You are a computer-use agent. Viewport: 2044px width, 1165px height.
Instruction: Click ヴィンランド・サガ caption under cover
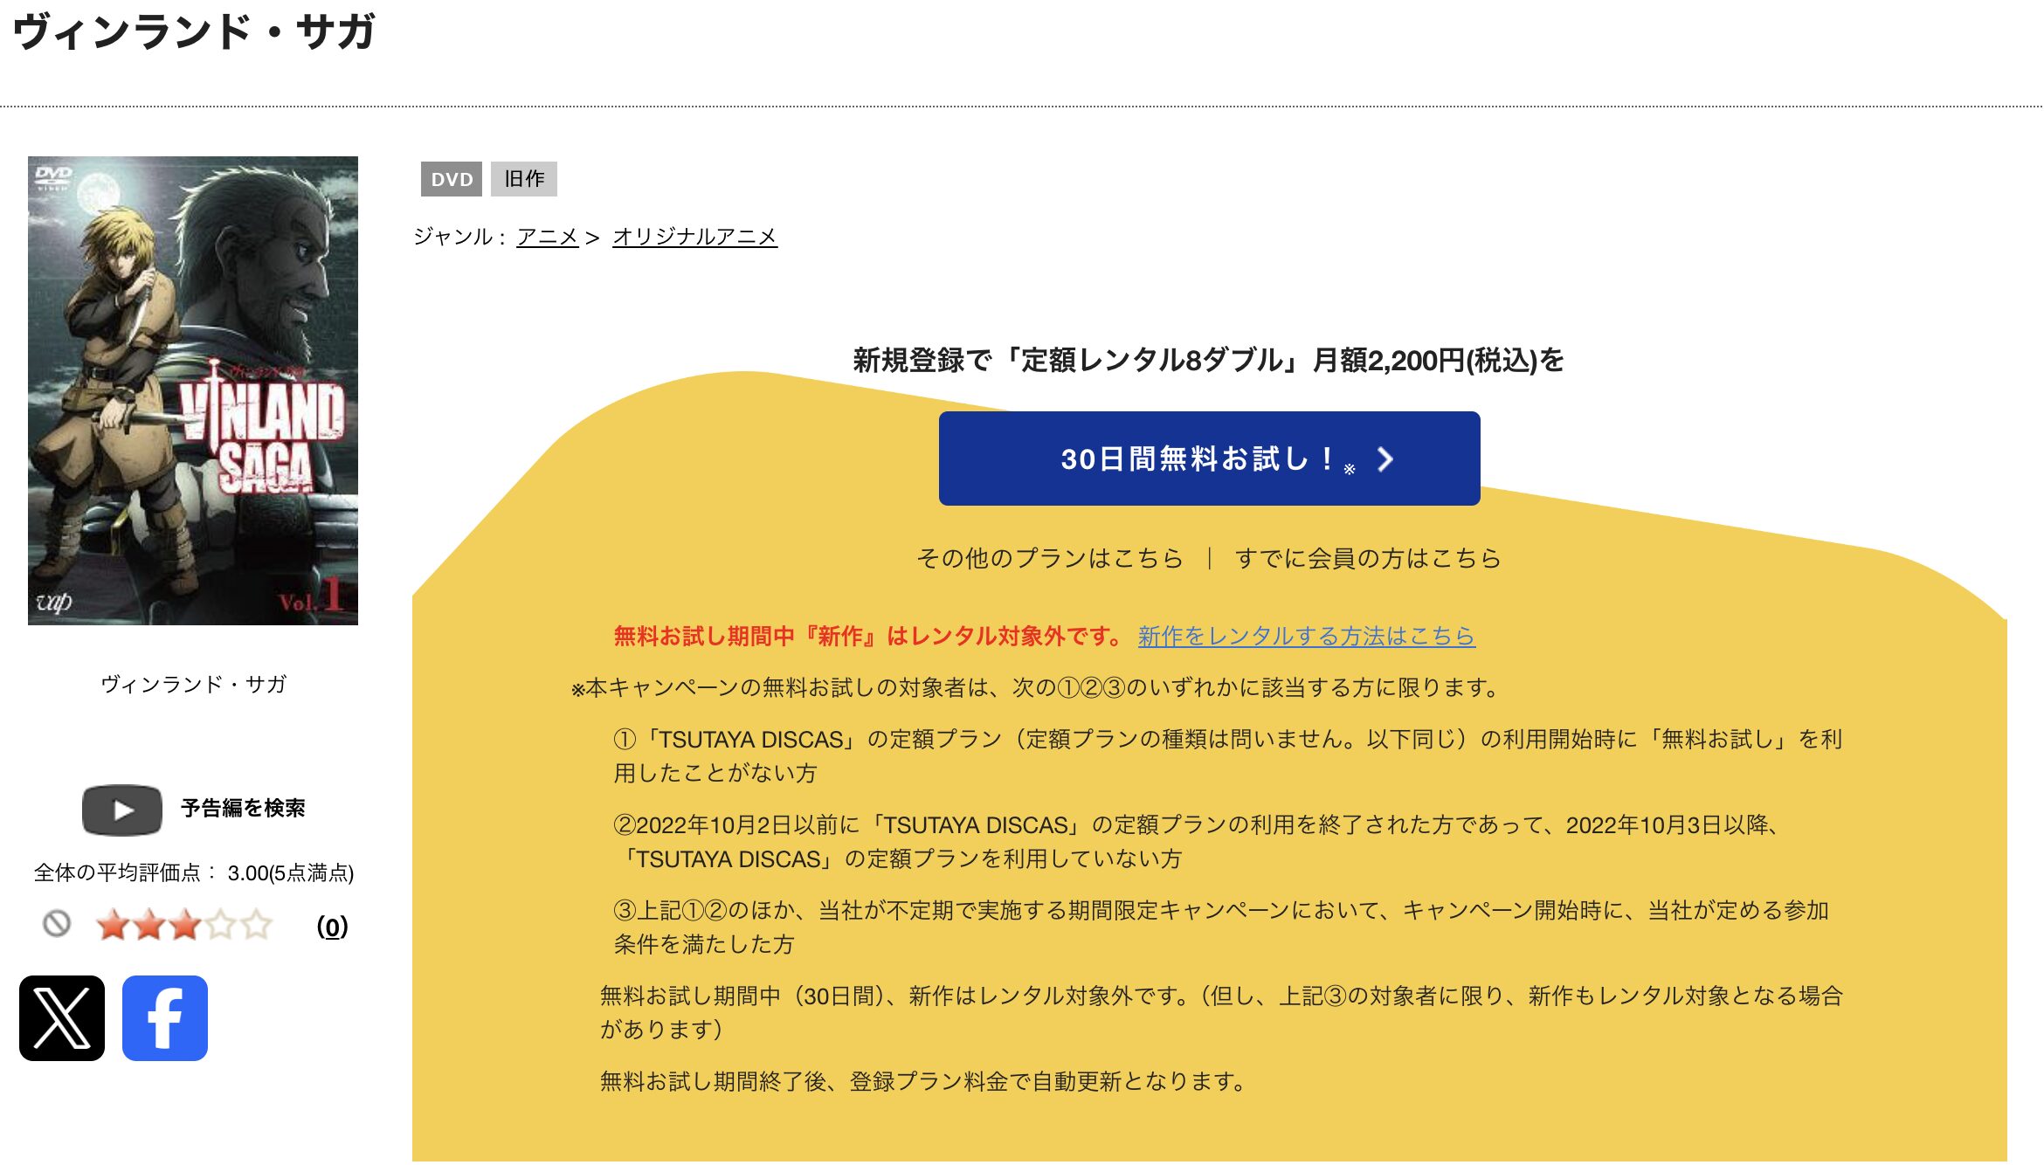tap(194, 684)
